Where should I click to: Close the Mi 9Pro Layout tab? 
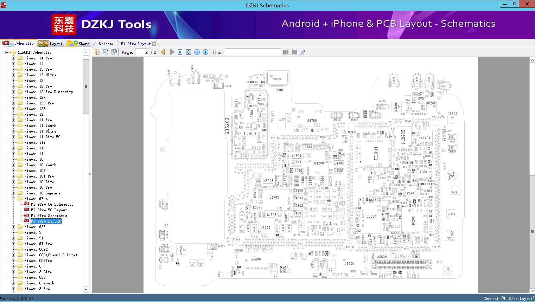click(x=154, y=44)
